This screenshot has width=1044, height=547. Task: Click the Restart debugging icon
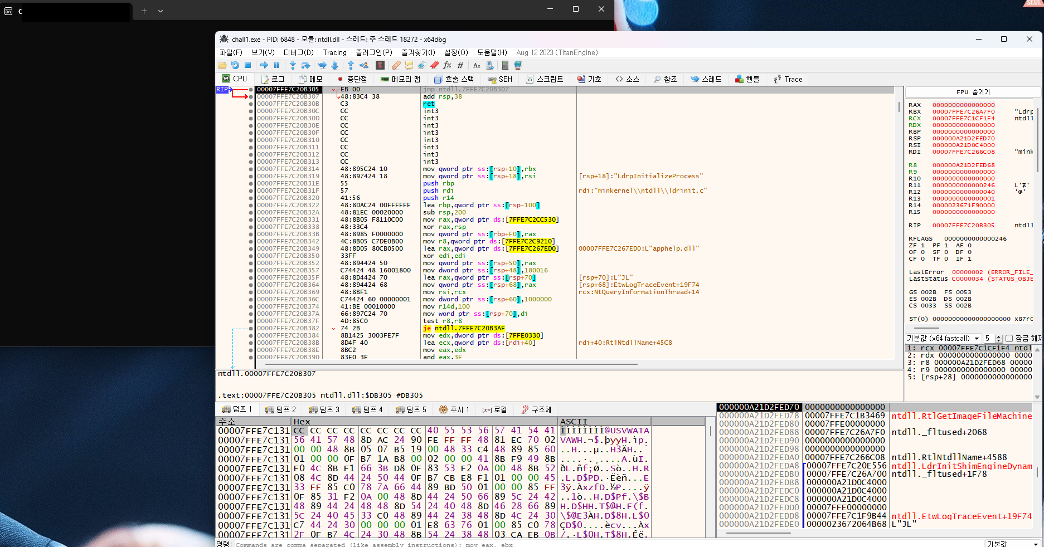pos(235,65)
